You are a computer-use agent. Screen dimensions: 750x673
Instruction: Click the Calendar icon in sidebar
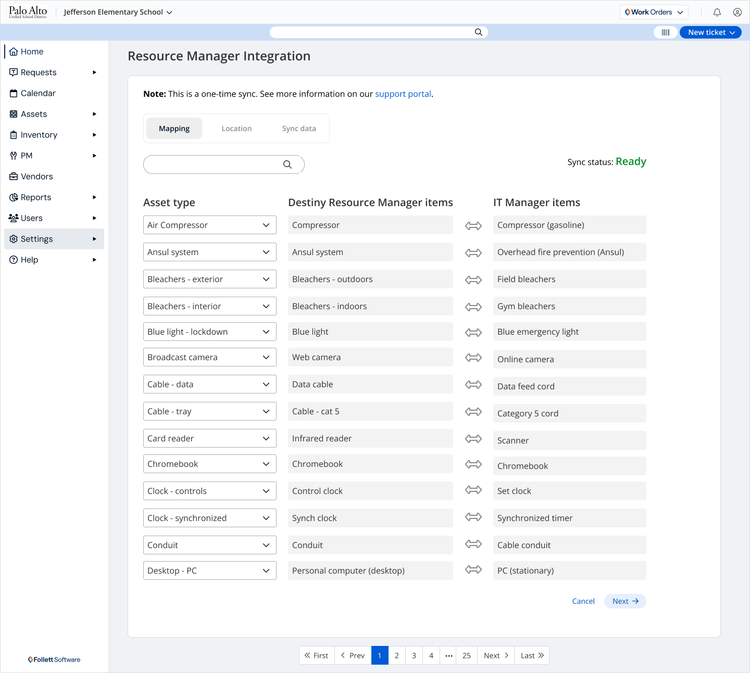pos(14,93)
